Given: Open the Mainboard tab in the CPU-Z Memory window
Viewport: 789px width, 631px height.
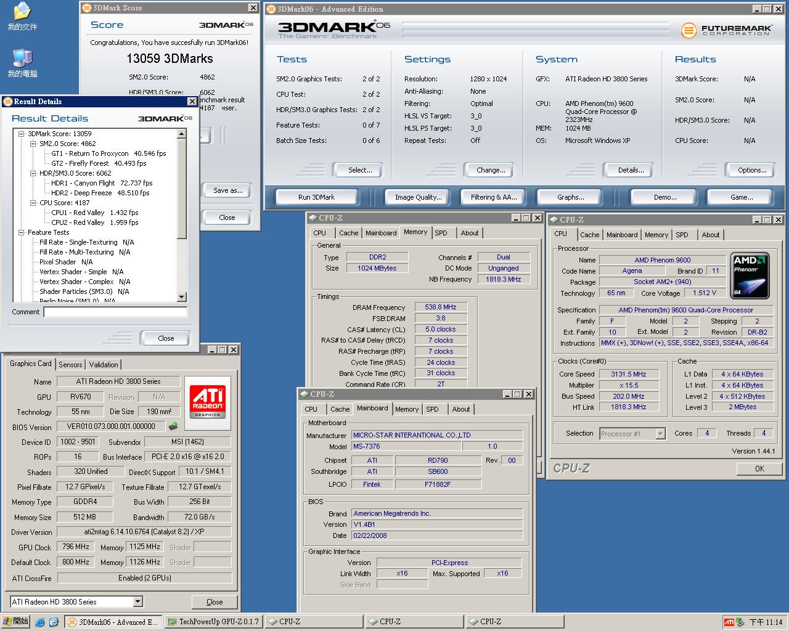Looking at the screenshot, I should point(381,233).
